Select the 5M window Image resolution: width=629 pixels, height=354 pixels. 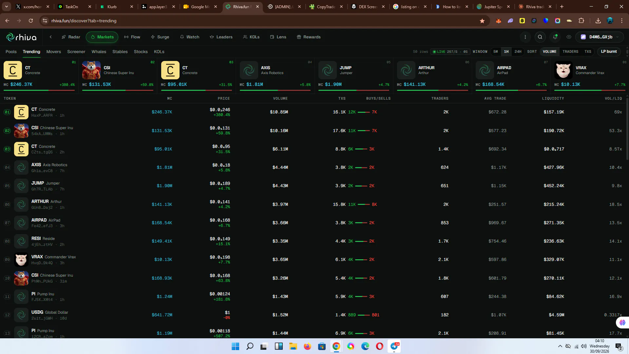point(496,52)
